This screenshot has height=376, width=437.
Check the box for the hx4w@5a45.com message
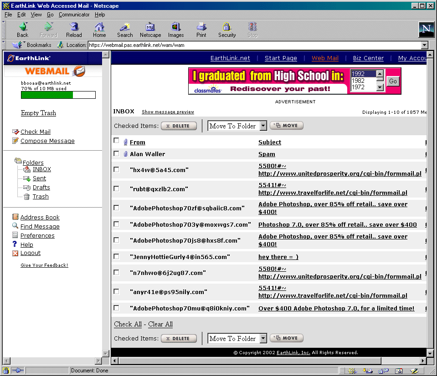116,169
